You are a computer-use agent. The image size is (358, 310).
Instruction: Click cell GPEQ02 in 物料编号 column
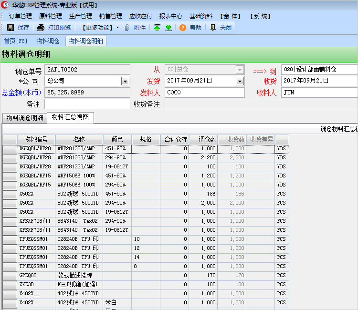tap(36, 276)
